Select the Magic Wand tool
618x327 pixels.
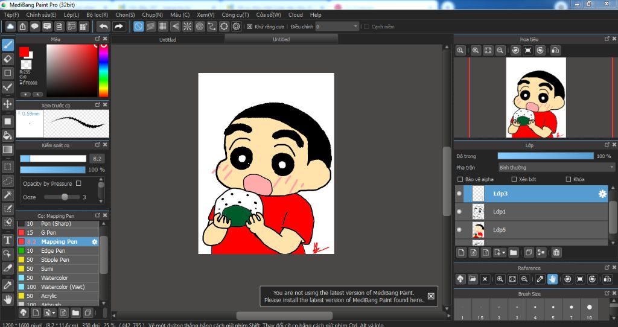pyautogui.click(x=7, y=195)
